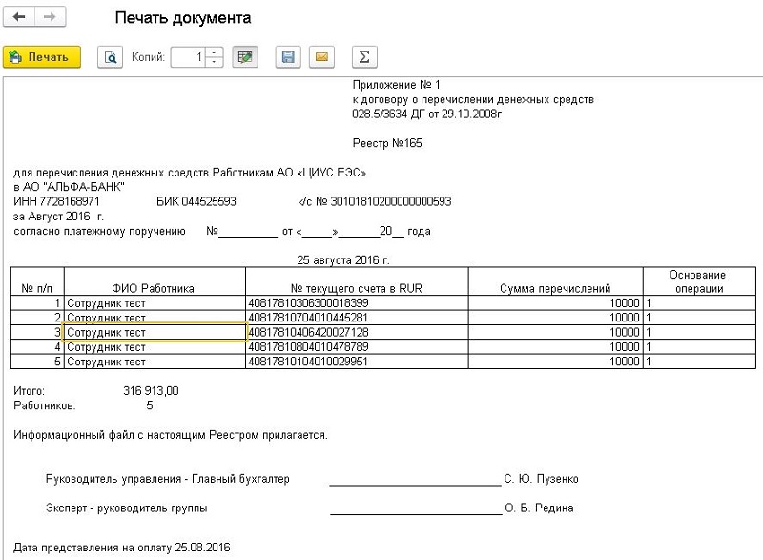Save document using floppy disk icon
Viewport: 763px width, 560px height.
(x=287, y=57)
